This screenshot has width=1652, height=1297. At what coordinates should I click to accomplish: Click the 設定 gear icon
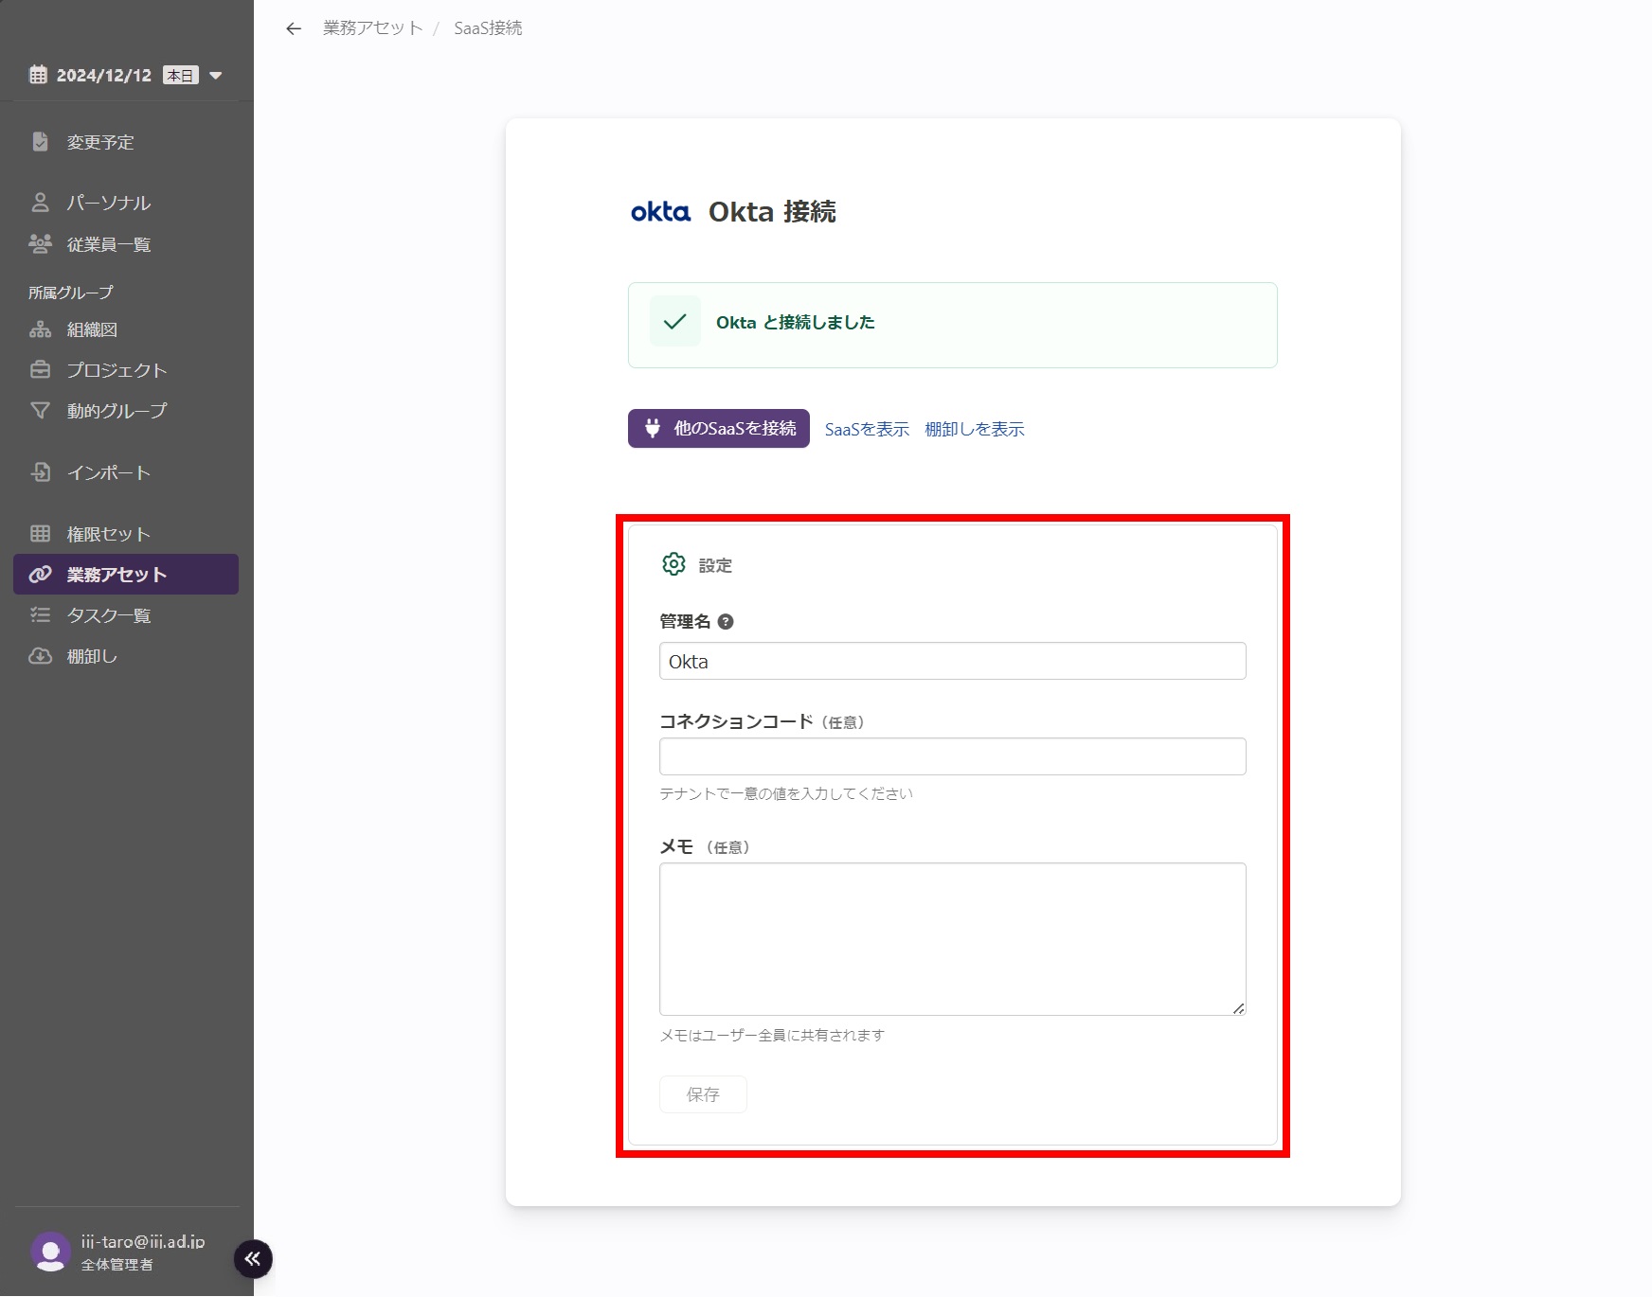pyautogui.click(x=673, y=564)
